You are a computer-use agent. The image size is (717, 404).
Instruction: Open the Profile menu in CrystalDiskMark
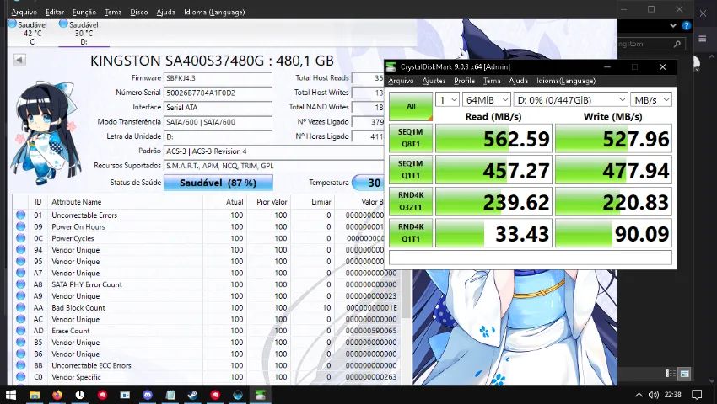[x=464, y=81]
